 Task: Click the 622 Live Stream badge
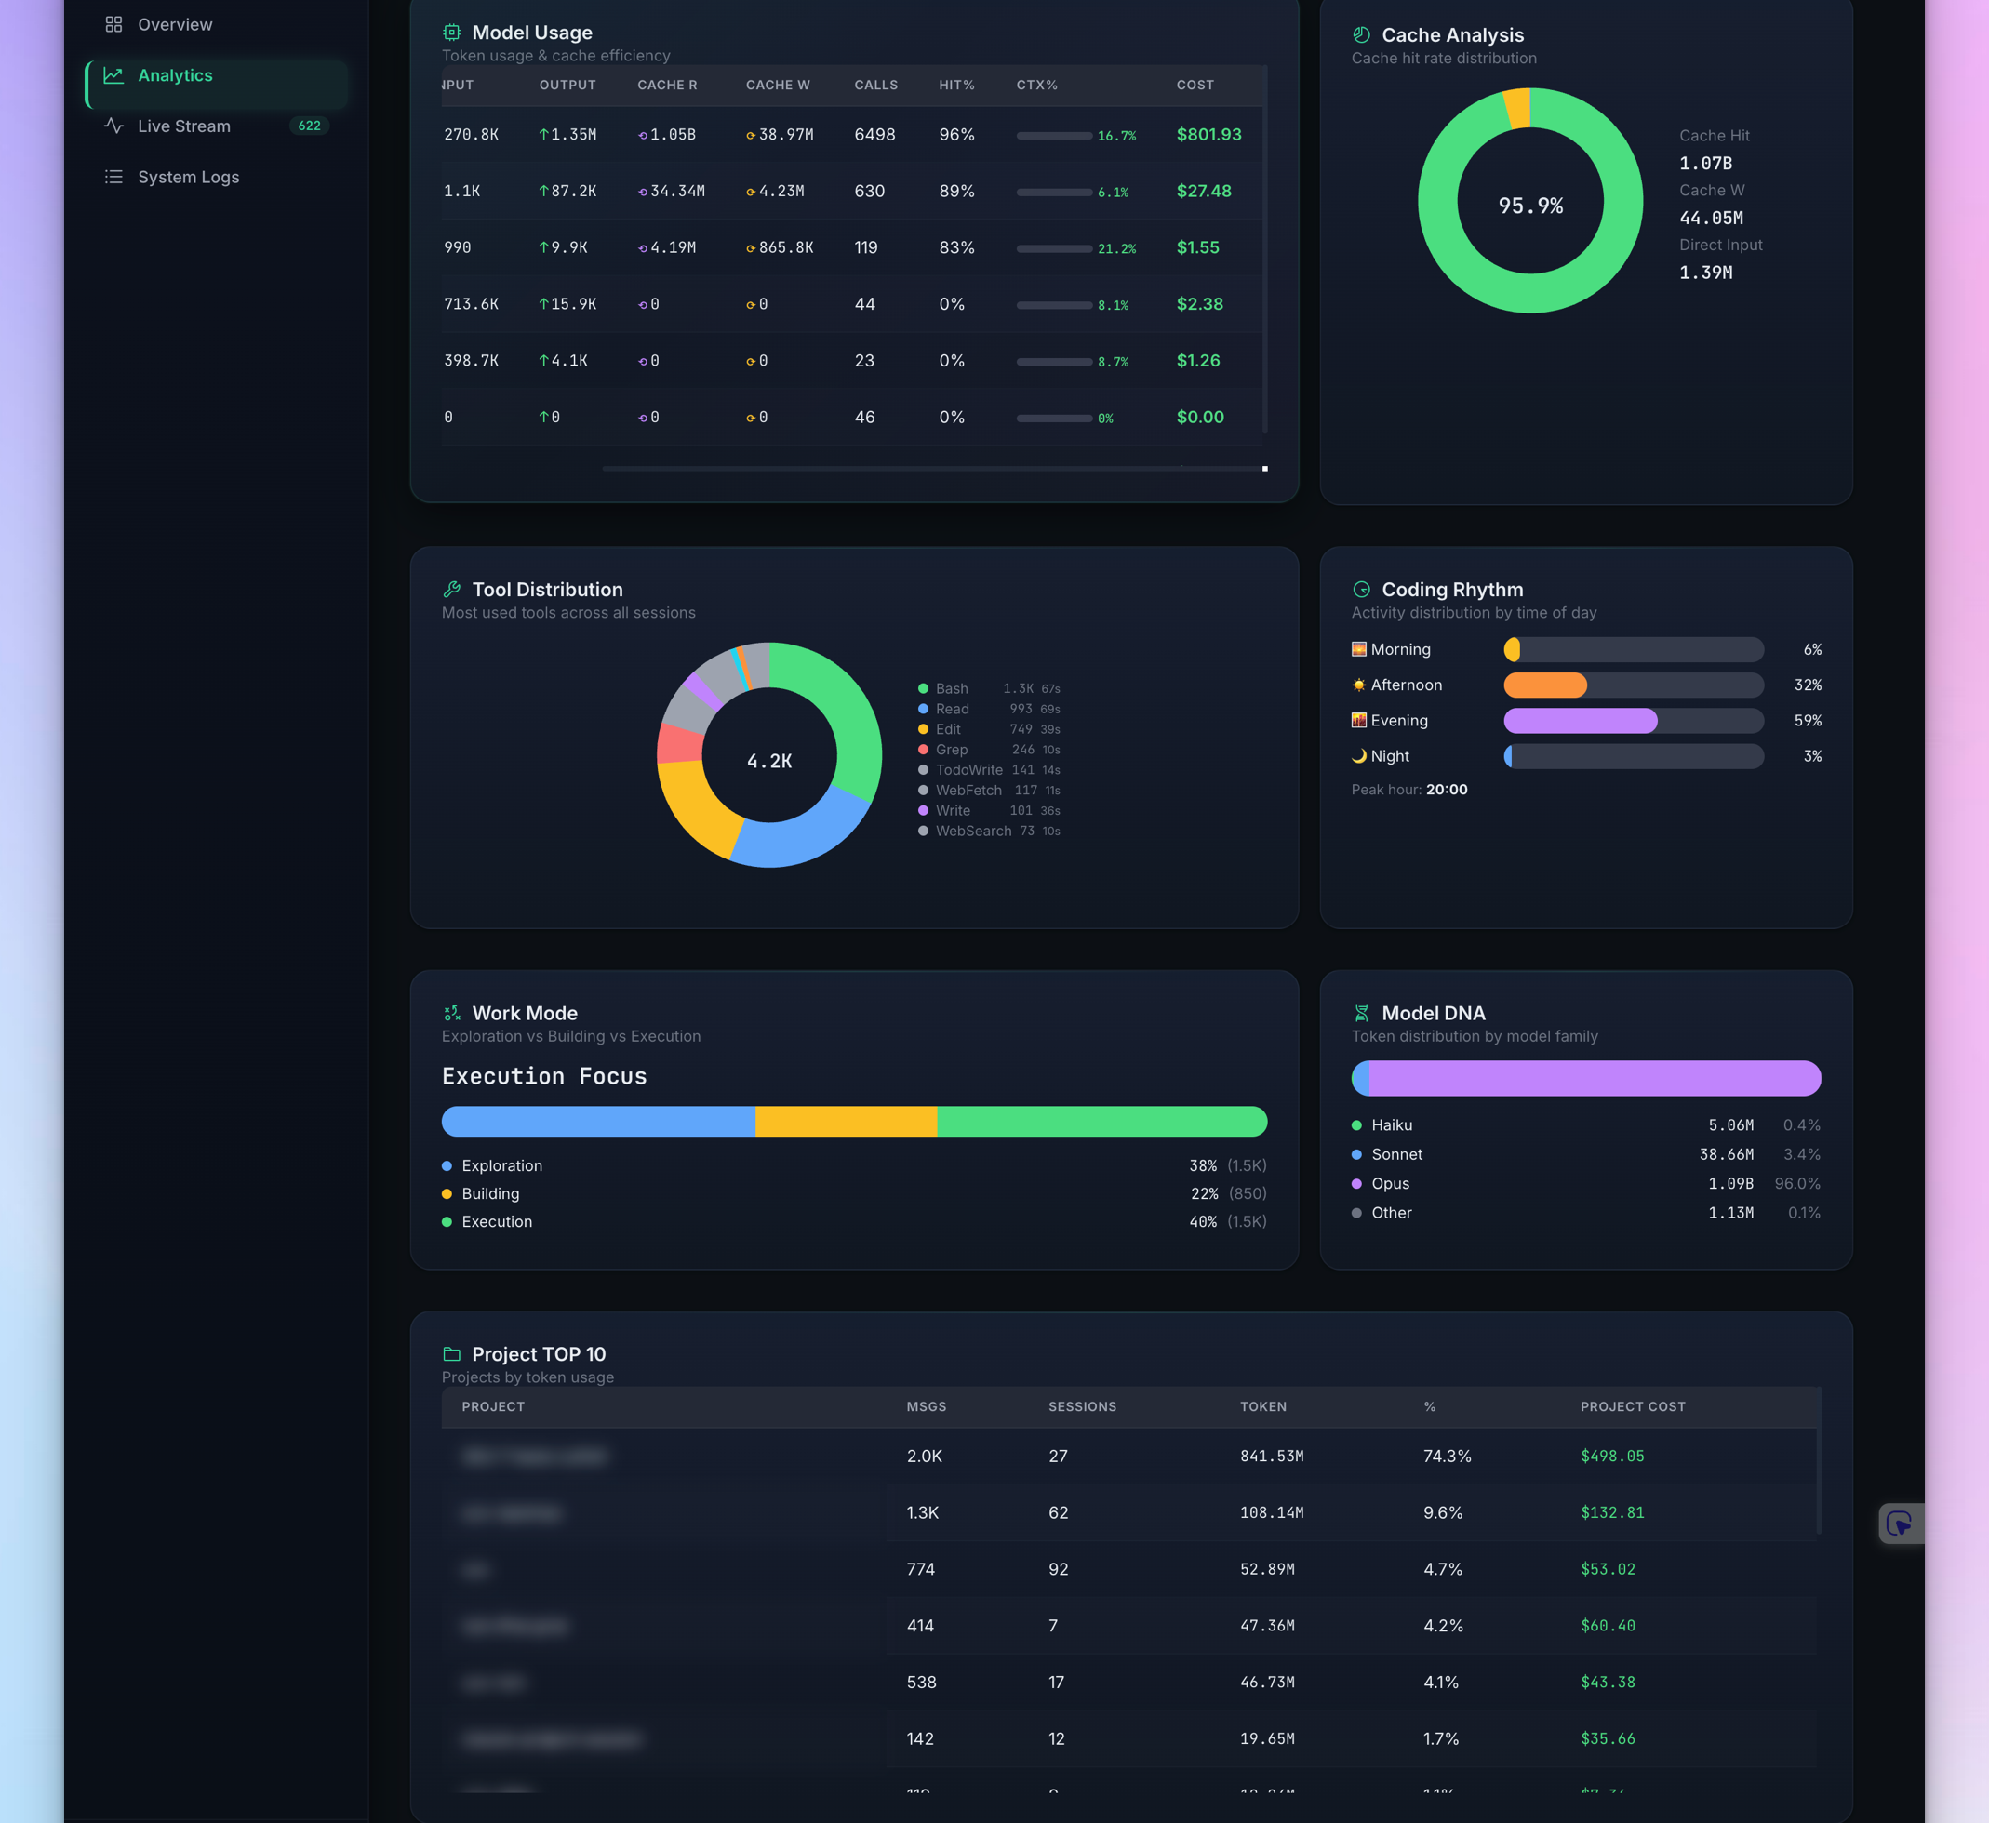coord(310,126)
